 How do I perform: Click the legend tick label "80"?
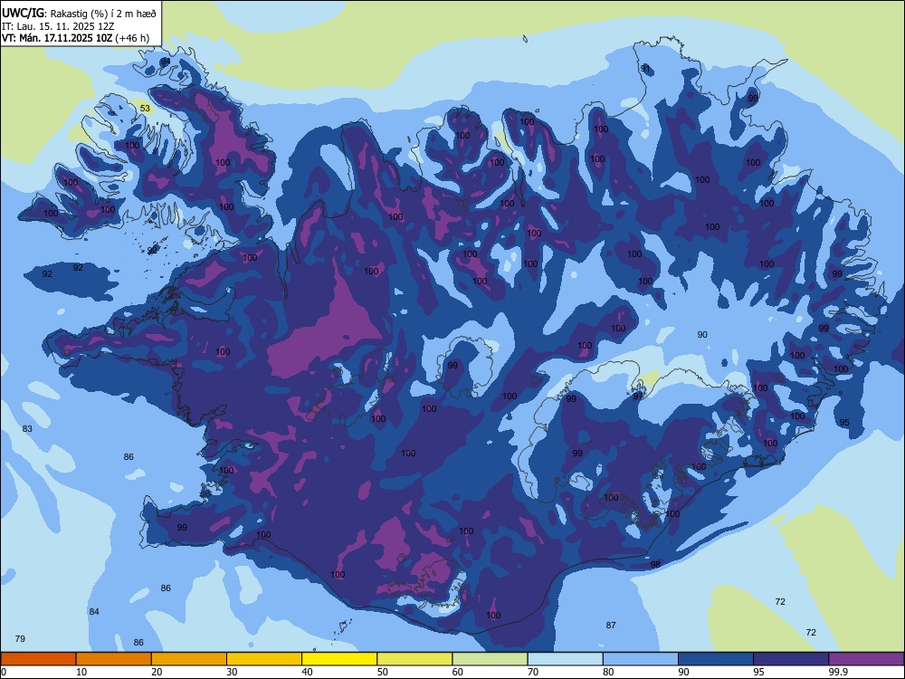(608, 672)
